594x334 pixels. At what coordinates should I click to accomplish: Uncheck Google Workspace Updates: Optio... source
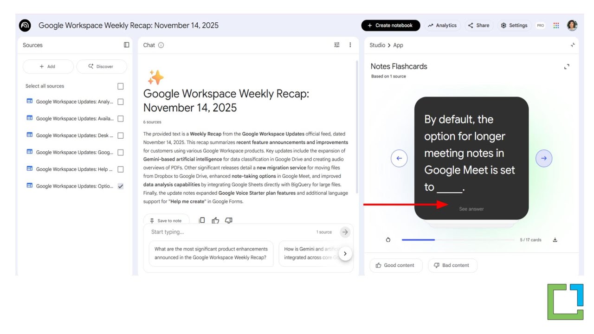click(121, 186)
